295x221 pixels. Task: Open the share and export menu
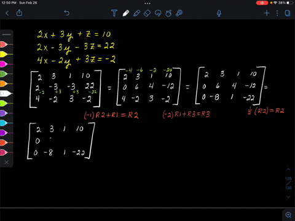point(19,13)
